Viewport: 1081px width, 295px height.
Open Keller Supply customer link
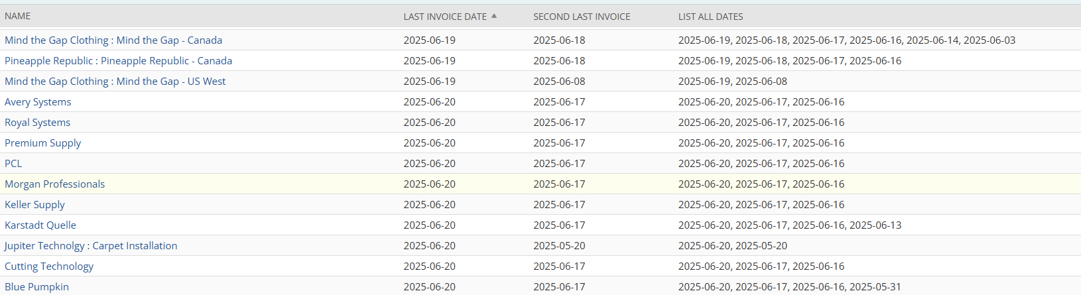click(x=34, y=205)
